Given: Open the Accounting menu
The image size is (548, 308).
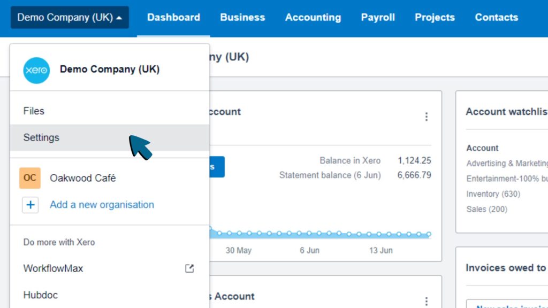Looking at the screenshot, I should [313, 18].
